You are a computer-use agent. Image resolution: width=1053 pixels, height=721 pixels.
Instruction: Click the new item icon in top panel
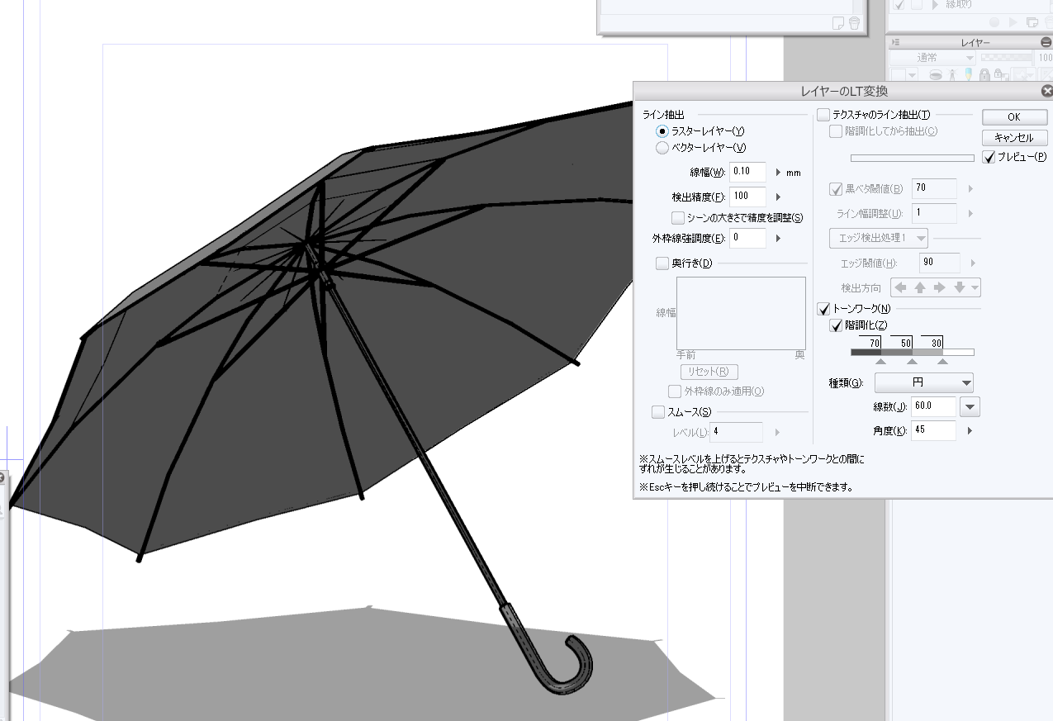tap(838, 23)
